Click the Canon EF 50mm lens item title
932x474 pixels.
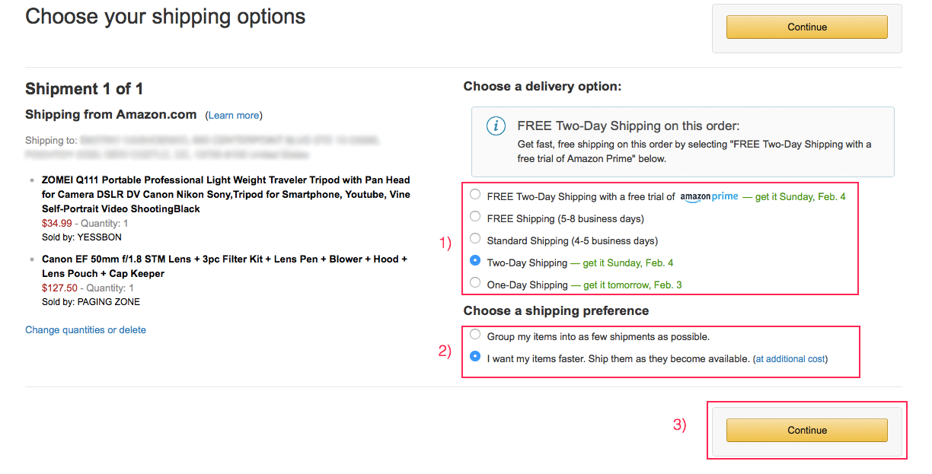pyautogui.click(x=225, y=266)
